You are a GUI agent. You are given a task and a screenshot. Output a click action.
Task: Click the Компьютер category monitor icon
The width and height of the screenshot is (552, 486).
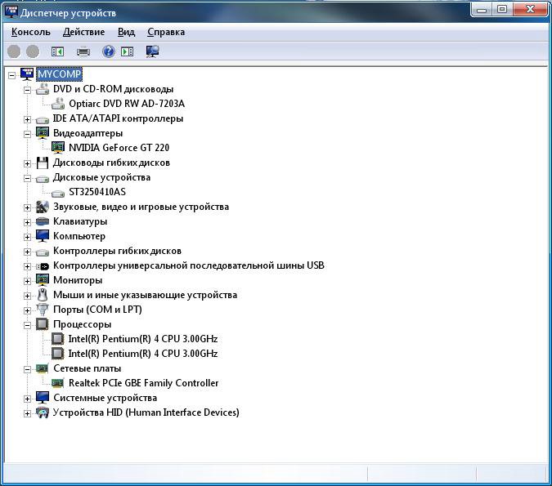coord(43,236)
